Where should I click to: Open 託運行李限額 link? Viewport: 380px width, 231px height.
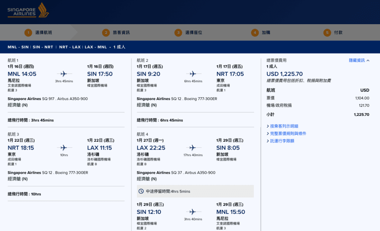coord(282,141)
